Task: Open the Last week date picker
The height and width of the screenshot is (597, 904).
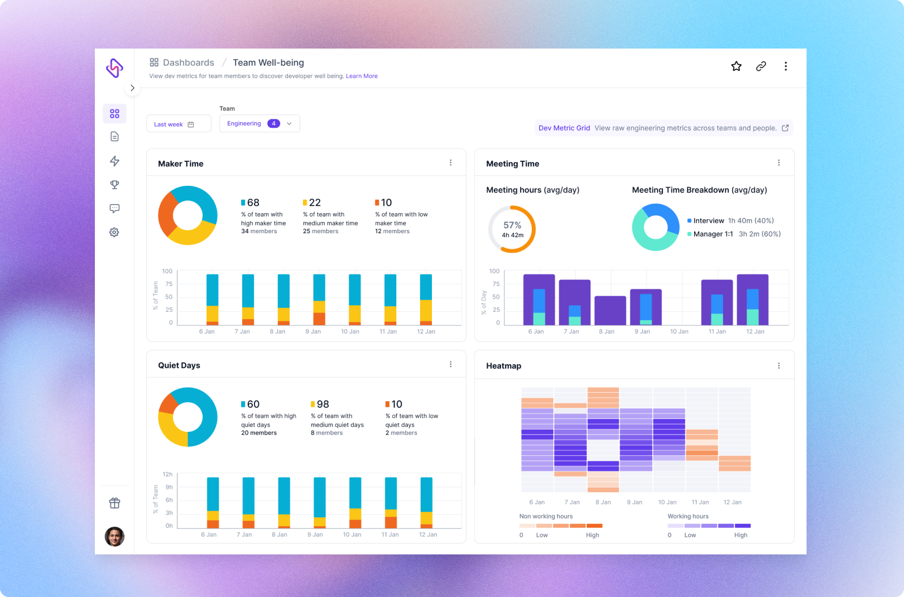Action: click(x=179, y=124)
